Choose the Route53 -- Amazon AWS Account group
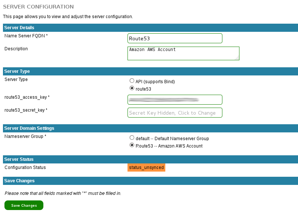 click(x=132, y=145)
